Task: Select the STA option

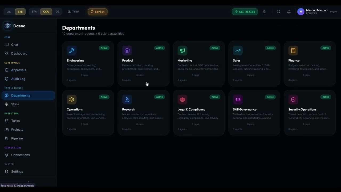Action: (x=34, y=12)
